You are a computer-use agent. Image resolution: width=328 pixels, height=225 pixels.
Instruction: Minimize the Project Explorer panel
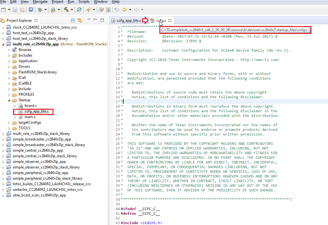[95, 20]
